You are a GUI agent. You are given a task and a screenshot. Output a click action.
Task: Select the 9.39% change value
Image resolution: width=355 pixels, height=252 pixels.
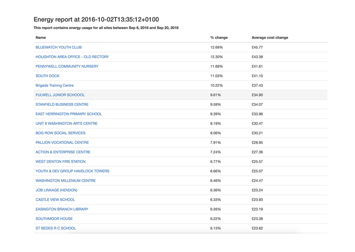click(216, 114)
